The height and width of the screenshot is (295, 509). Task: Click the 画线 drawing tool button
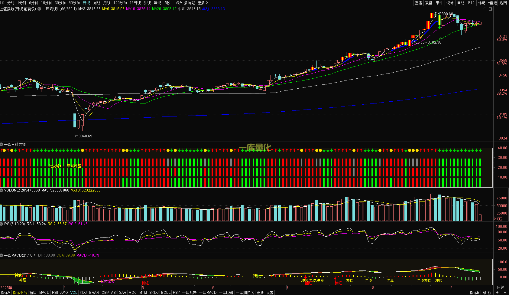(x=460, y=3)
